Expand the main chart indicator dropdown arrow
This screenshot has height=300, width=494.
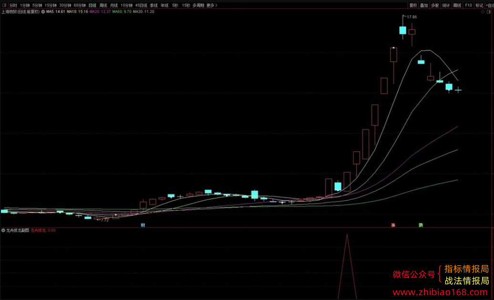tap(43, 11)
